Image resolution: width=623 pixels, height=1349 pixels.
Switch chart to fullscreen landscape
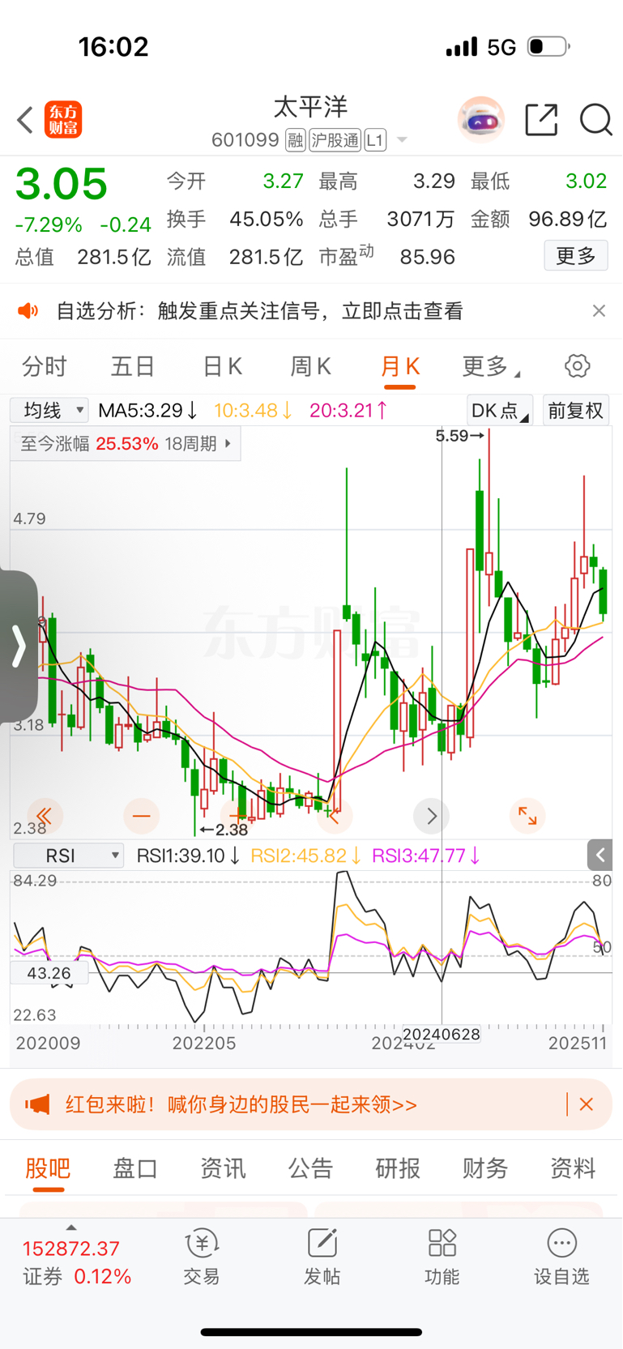tap(527, 816)
